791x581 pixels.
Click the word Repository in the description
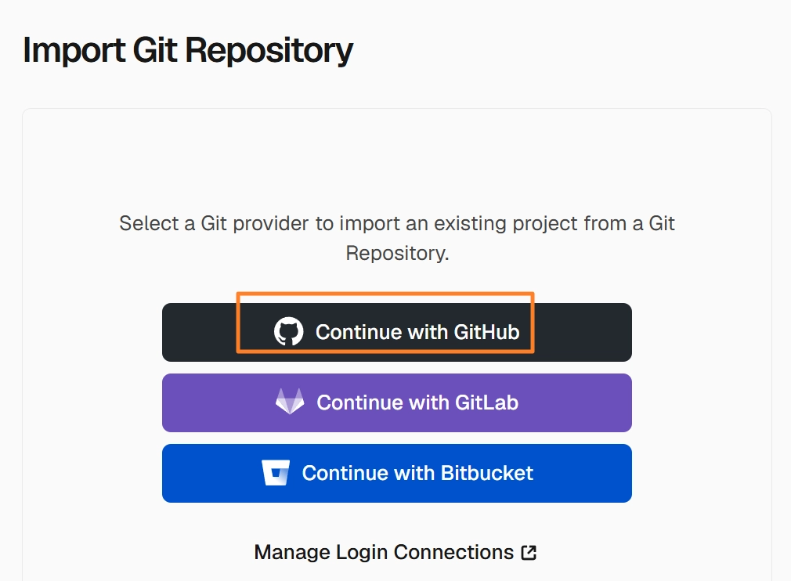397,253
